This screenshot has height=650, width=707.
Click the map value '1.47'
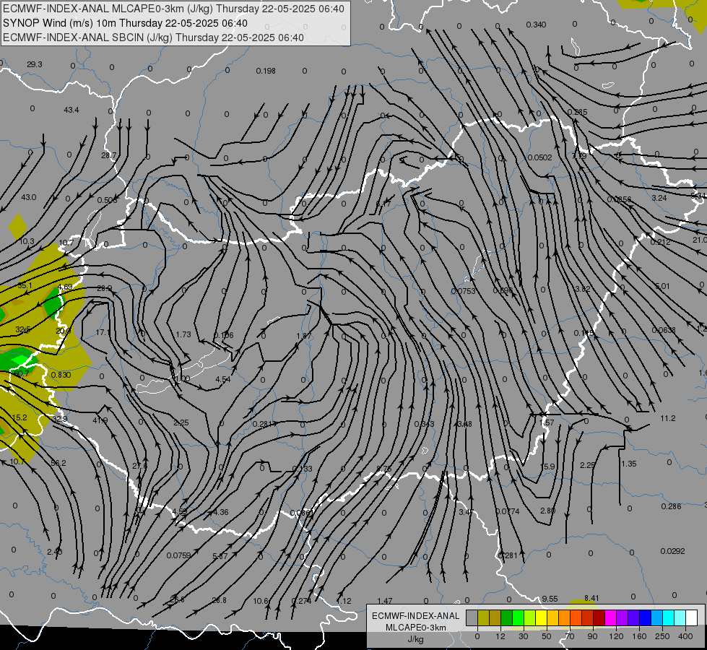click(x=385, y=601)
